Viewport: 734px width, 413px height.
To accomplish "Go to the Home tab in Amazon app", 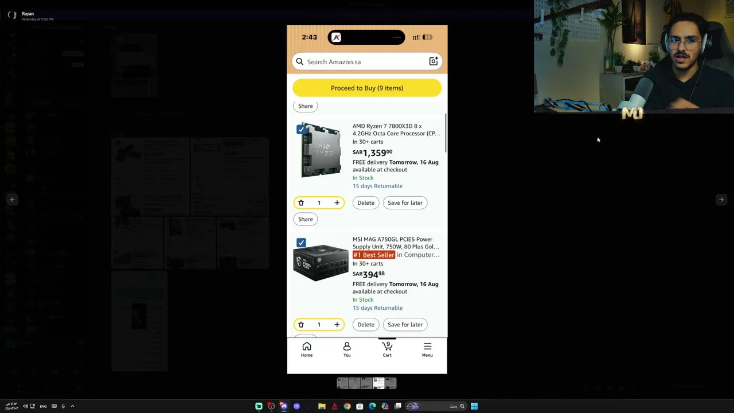I will (307, 349).
